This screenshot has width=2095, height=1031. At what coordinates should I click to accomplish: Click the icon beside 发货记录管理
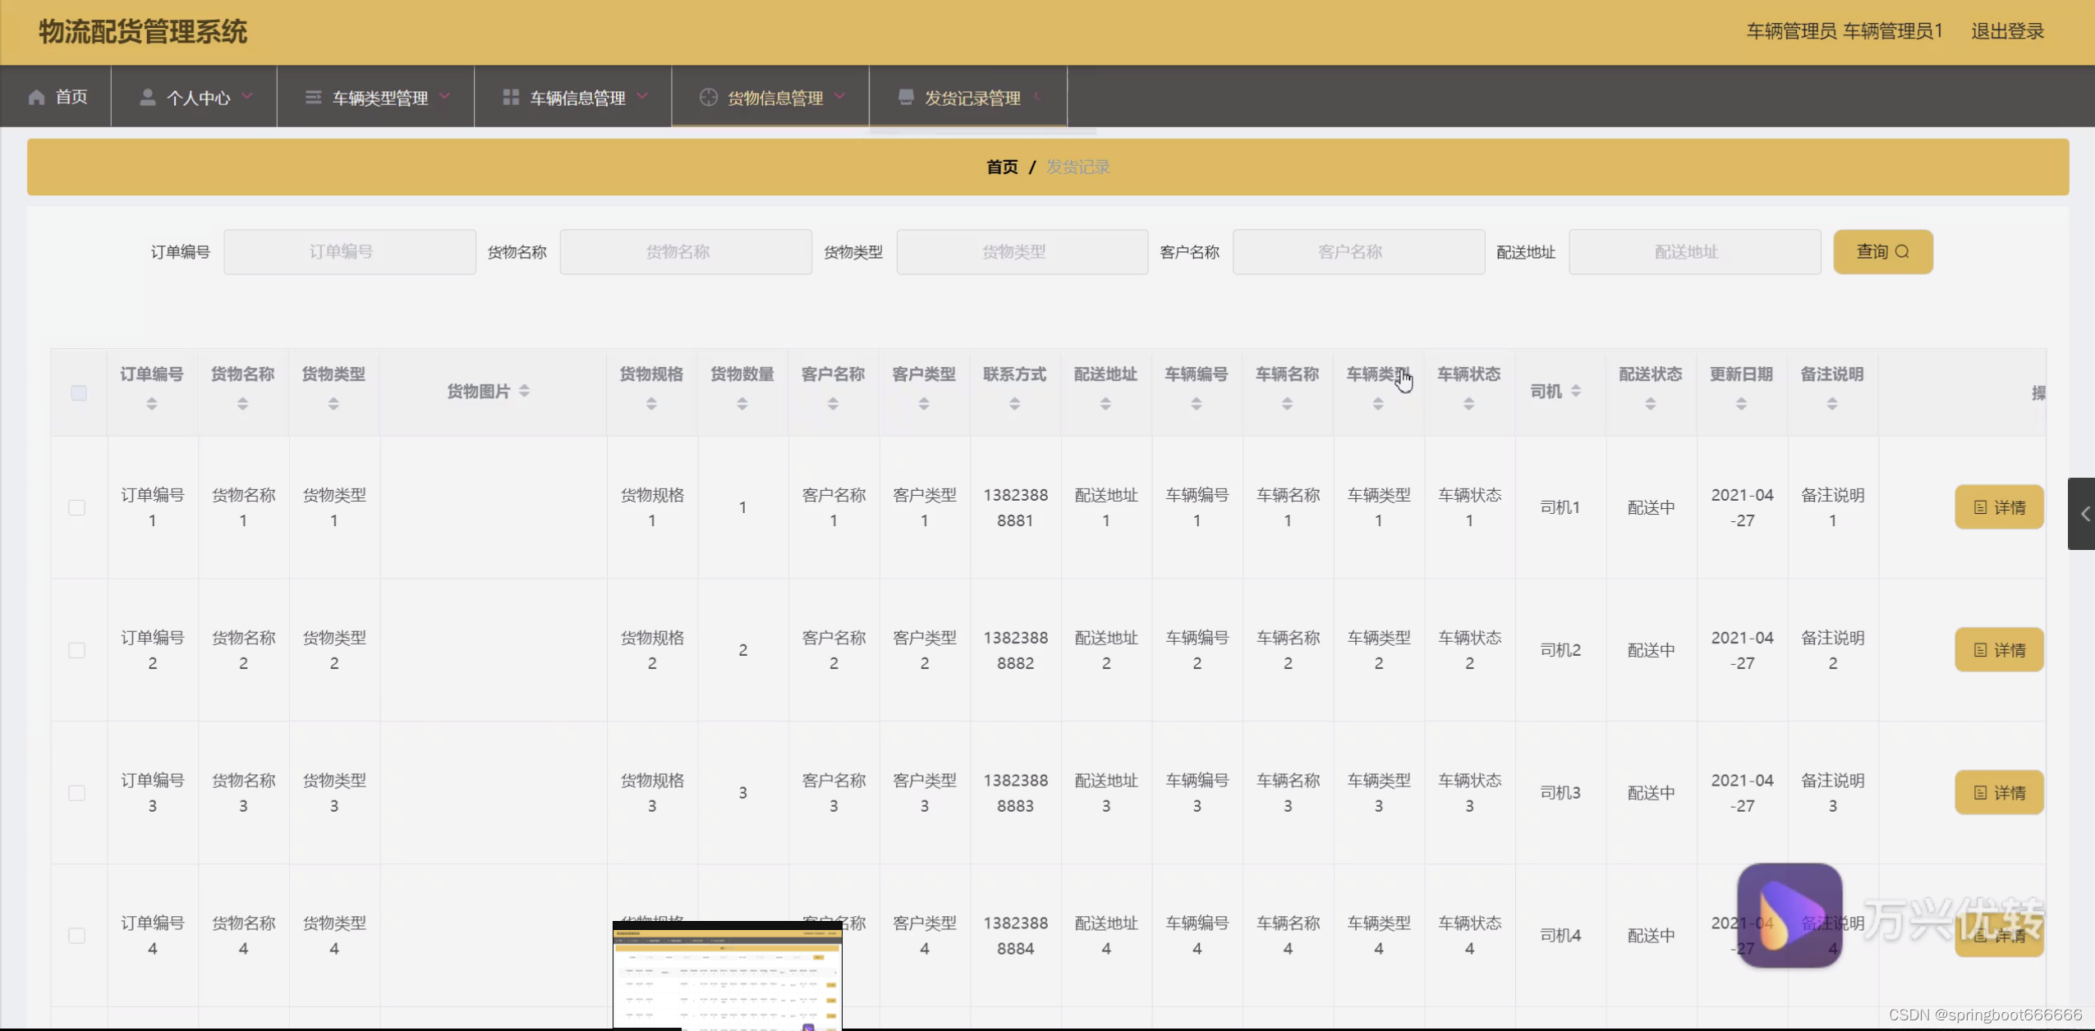point(906,98)
